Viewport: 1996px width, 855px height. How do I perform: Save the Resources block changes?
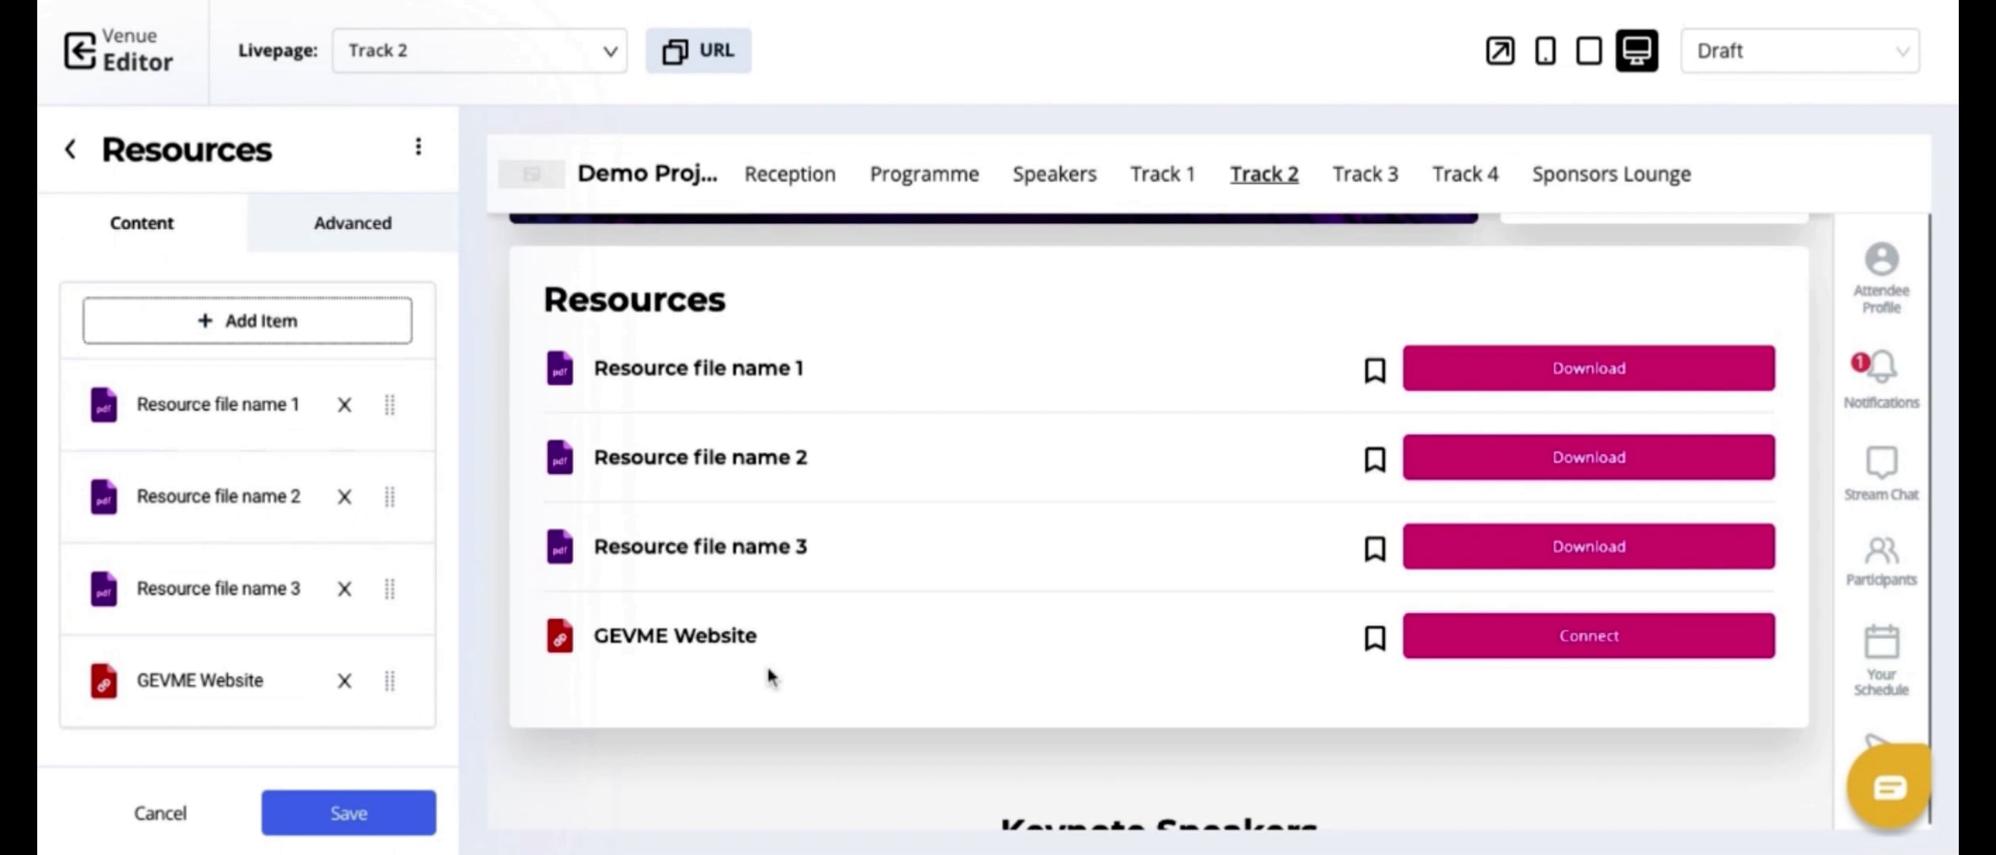(x=349, y=812)
